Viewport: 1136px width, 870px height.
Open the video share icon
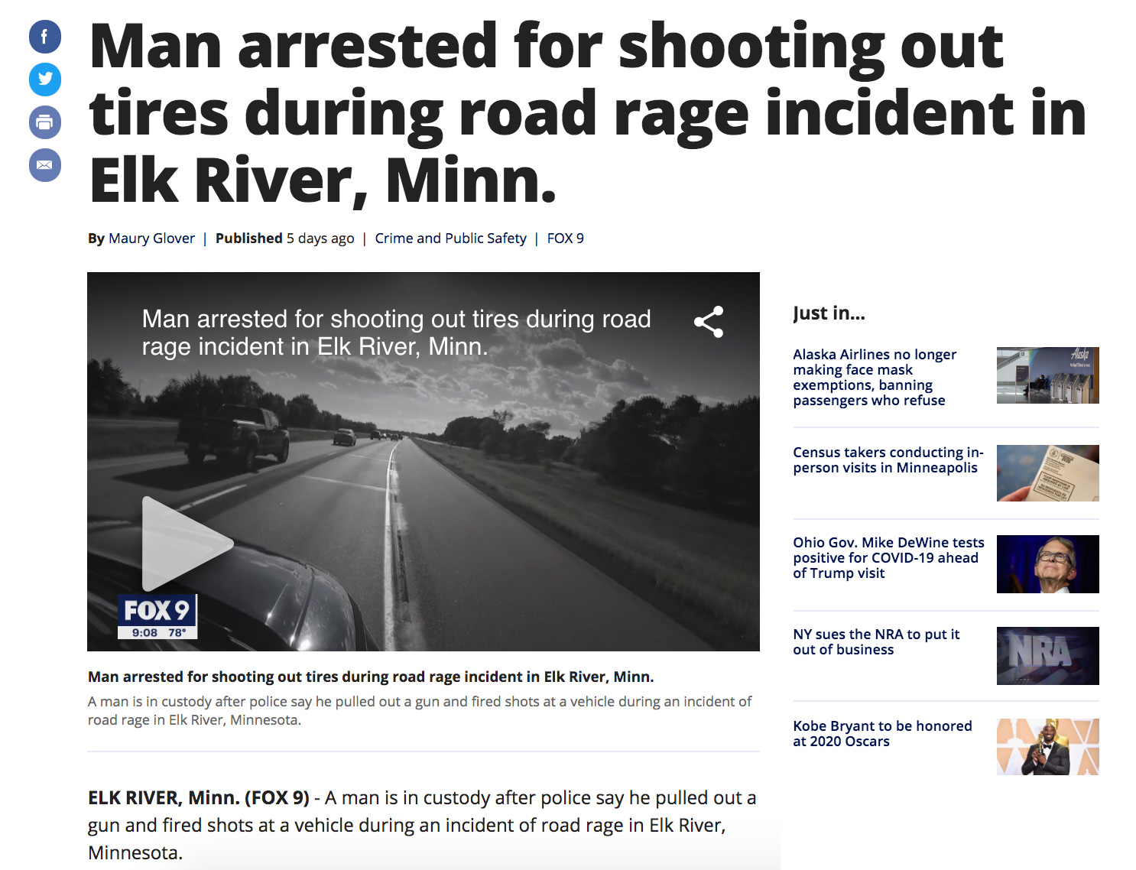click(x=709, y=322)
